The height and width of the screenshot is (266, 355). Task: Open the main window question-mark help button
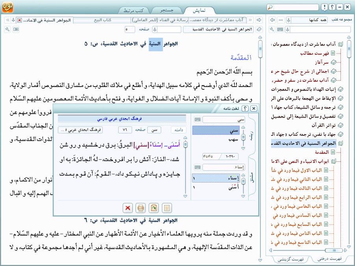click(x=332, y=7)
